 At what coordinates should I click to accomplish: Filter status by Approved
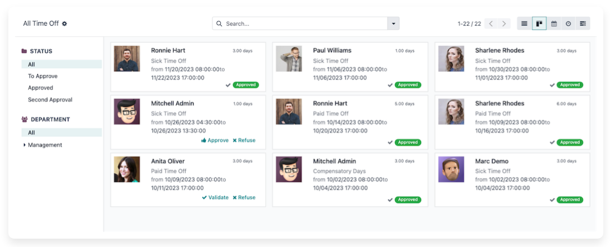(41, 88)
